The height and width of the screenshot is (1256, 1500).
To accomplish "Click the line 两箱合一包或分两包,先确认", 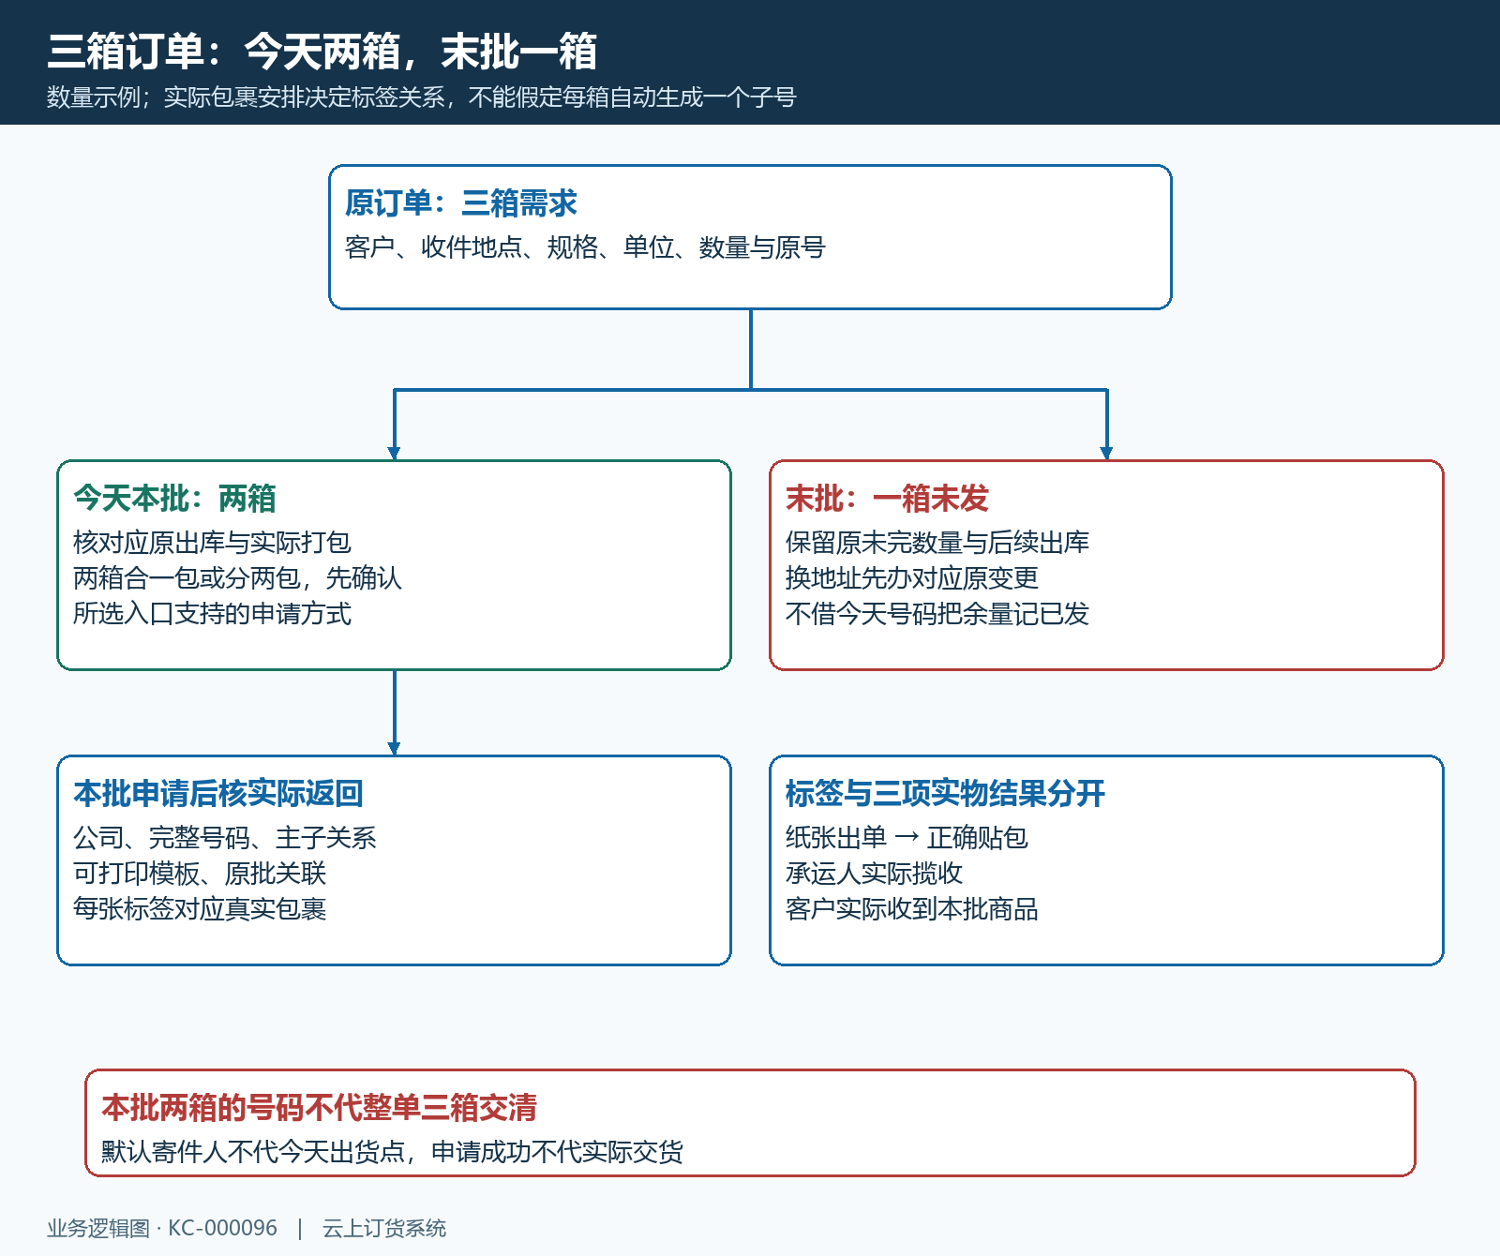I will (237, 578).
